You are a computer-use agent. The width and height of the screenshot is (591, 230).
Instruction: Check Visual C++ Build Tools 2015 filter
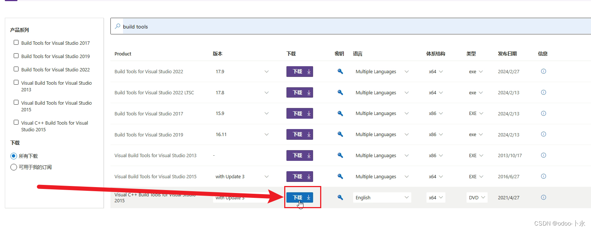(x=16, y=122)
